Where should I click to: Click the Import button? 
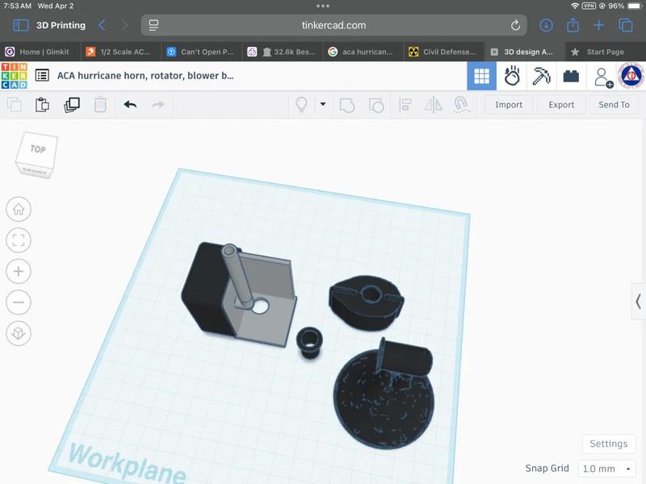[x=509, y=105]
